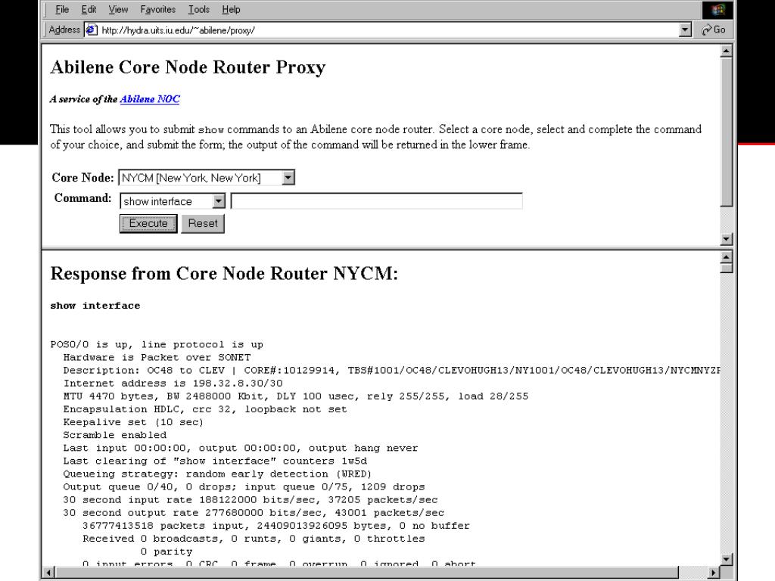Click the Go button
The width and height of the screenshot is (775, 581).
[714, 30]
